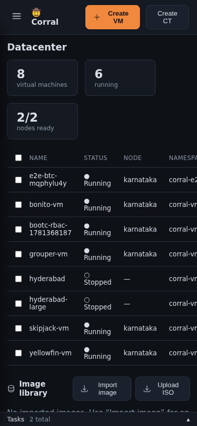Click the running status dot for yellowfin-vm
The width and height of the screenshot is (197, 426).
87,350
